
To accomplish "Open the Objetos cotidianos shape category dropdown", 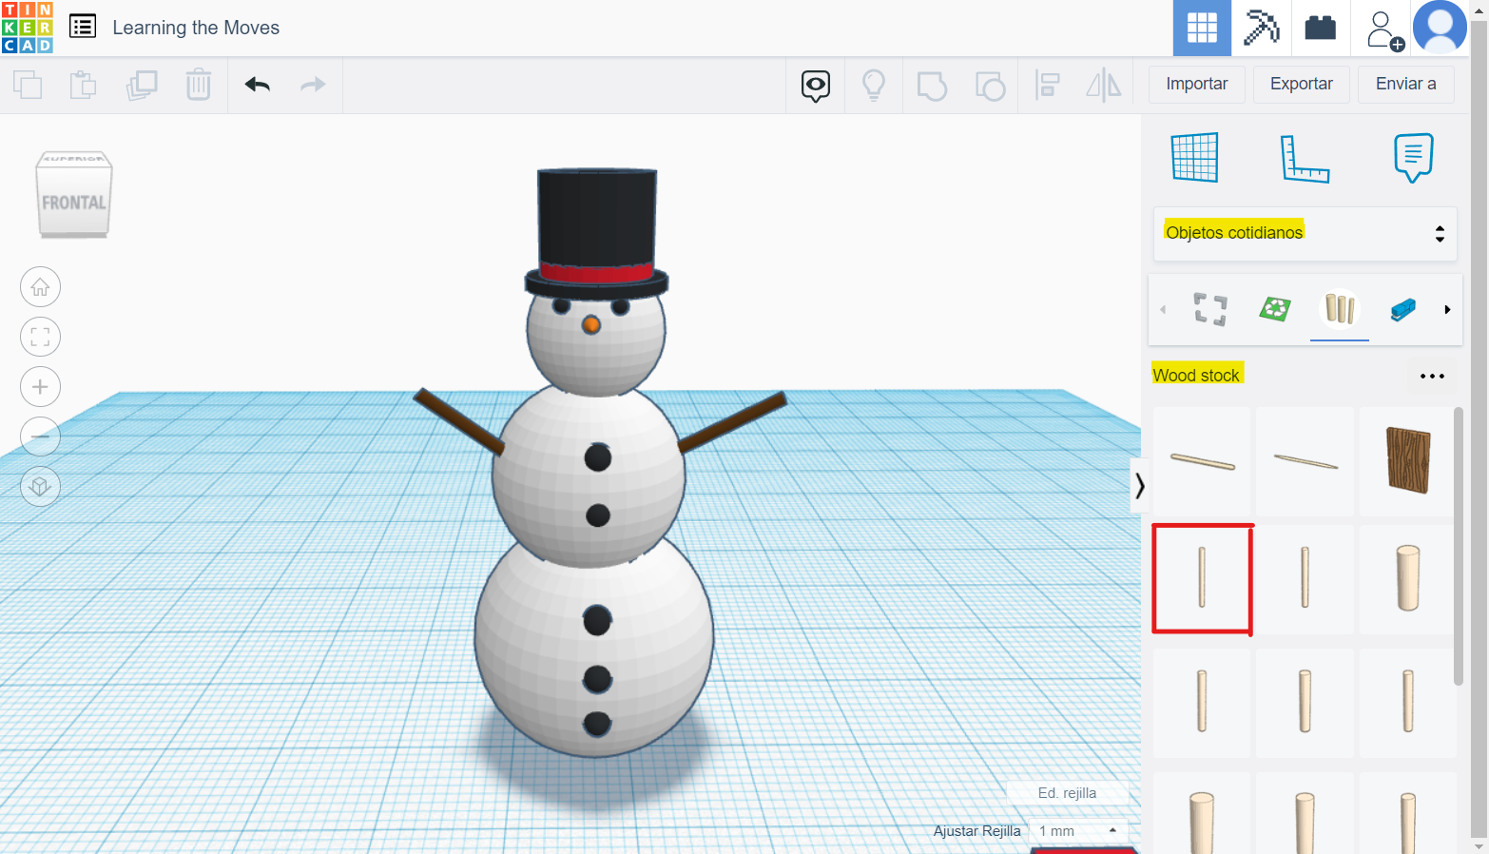I will tap(1305, 233).
